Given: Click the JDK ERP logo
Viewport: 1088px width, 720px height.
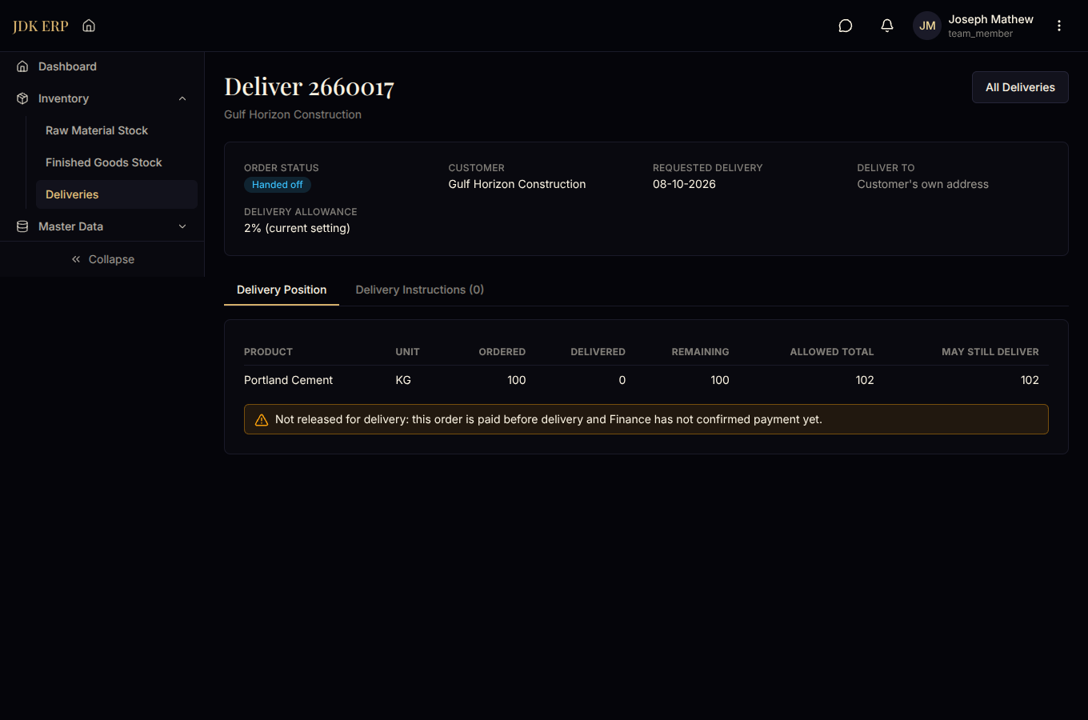Looking at the screenshot, I should [x=41, y=26].
